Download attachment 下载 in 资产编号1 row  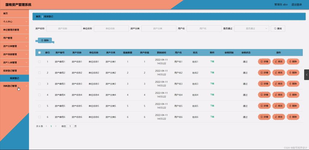point(212,61)
